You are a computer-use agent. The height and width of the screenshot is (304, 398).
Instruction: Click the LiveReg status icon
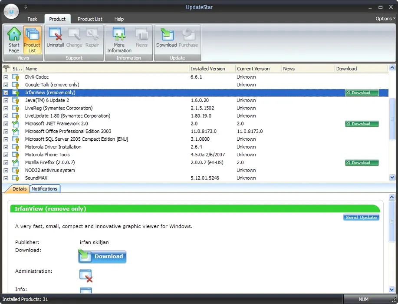pos(16,108)
